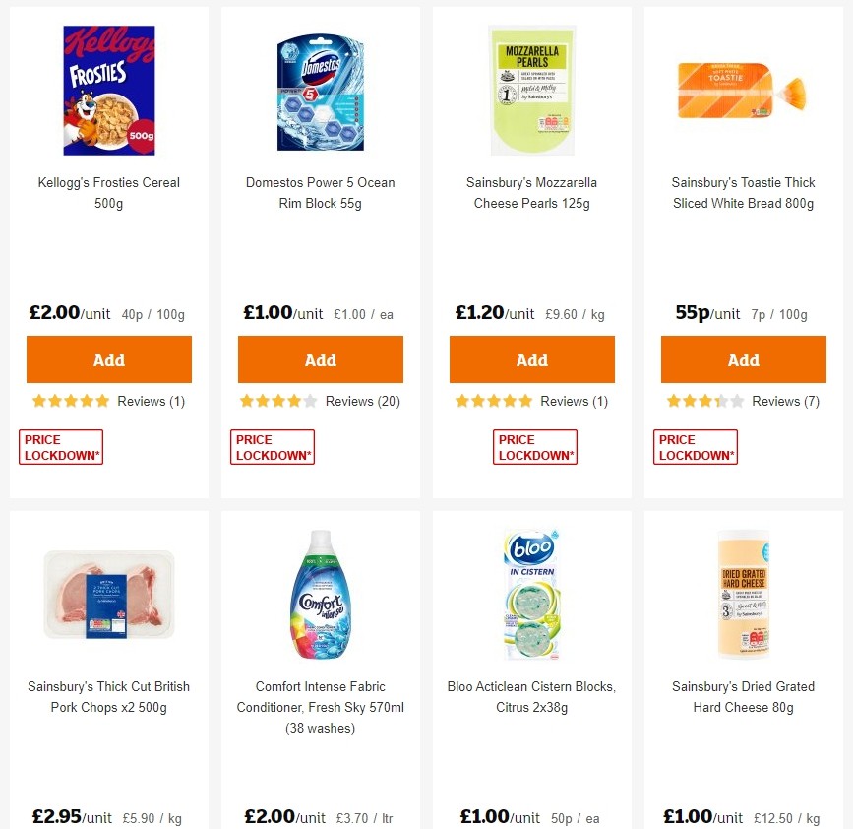Click the Dried Grated Hard Cheese image
This screenshot has width=853, height=829.
[x=743, y=594]
